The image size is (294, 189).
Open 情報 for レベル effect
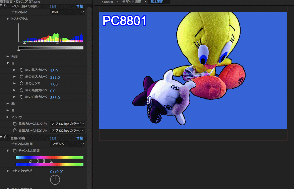tap(81, 6)
